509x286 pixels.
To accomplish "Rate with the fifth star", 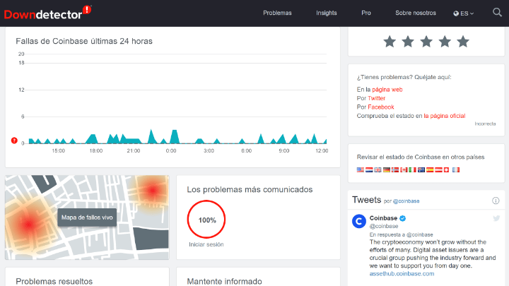I will coord(463,42).
